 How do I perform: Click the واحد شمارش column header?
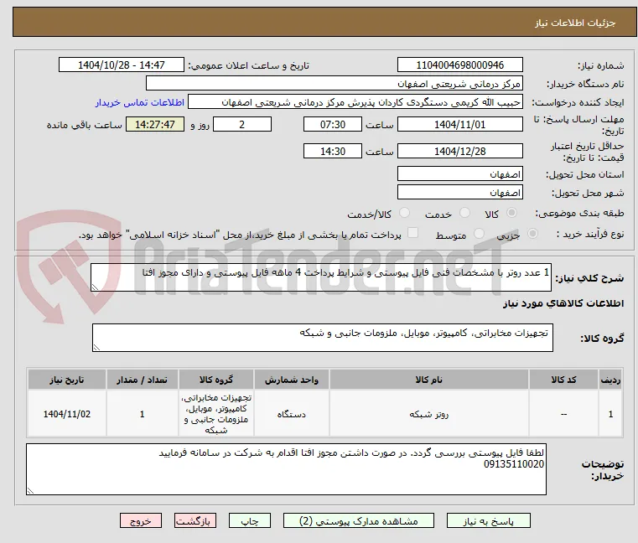click(291, 380)
